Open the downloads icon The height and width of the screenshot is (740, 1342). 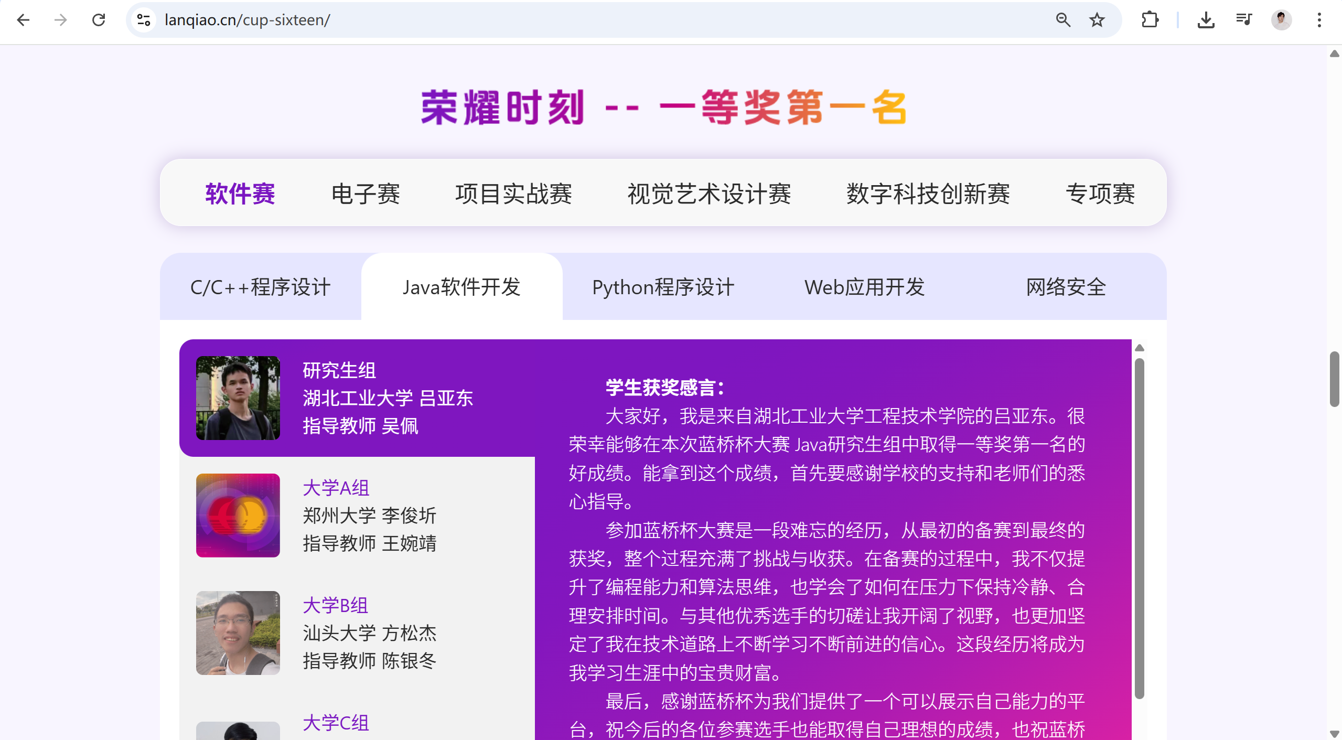[x=1206, y=20]
